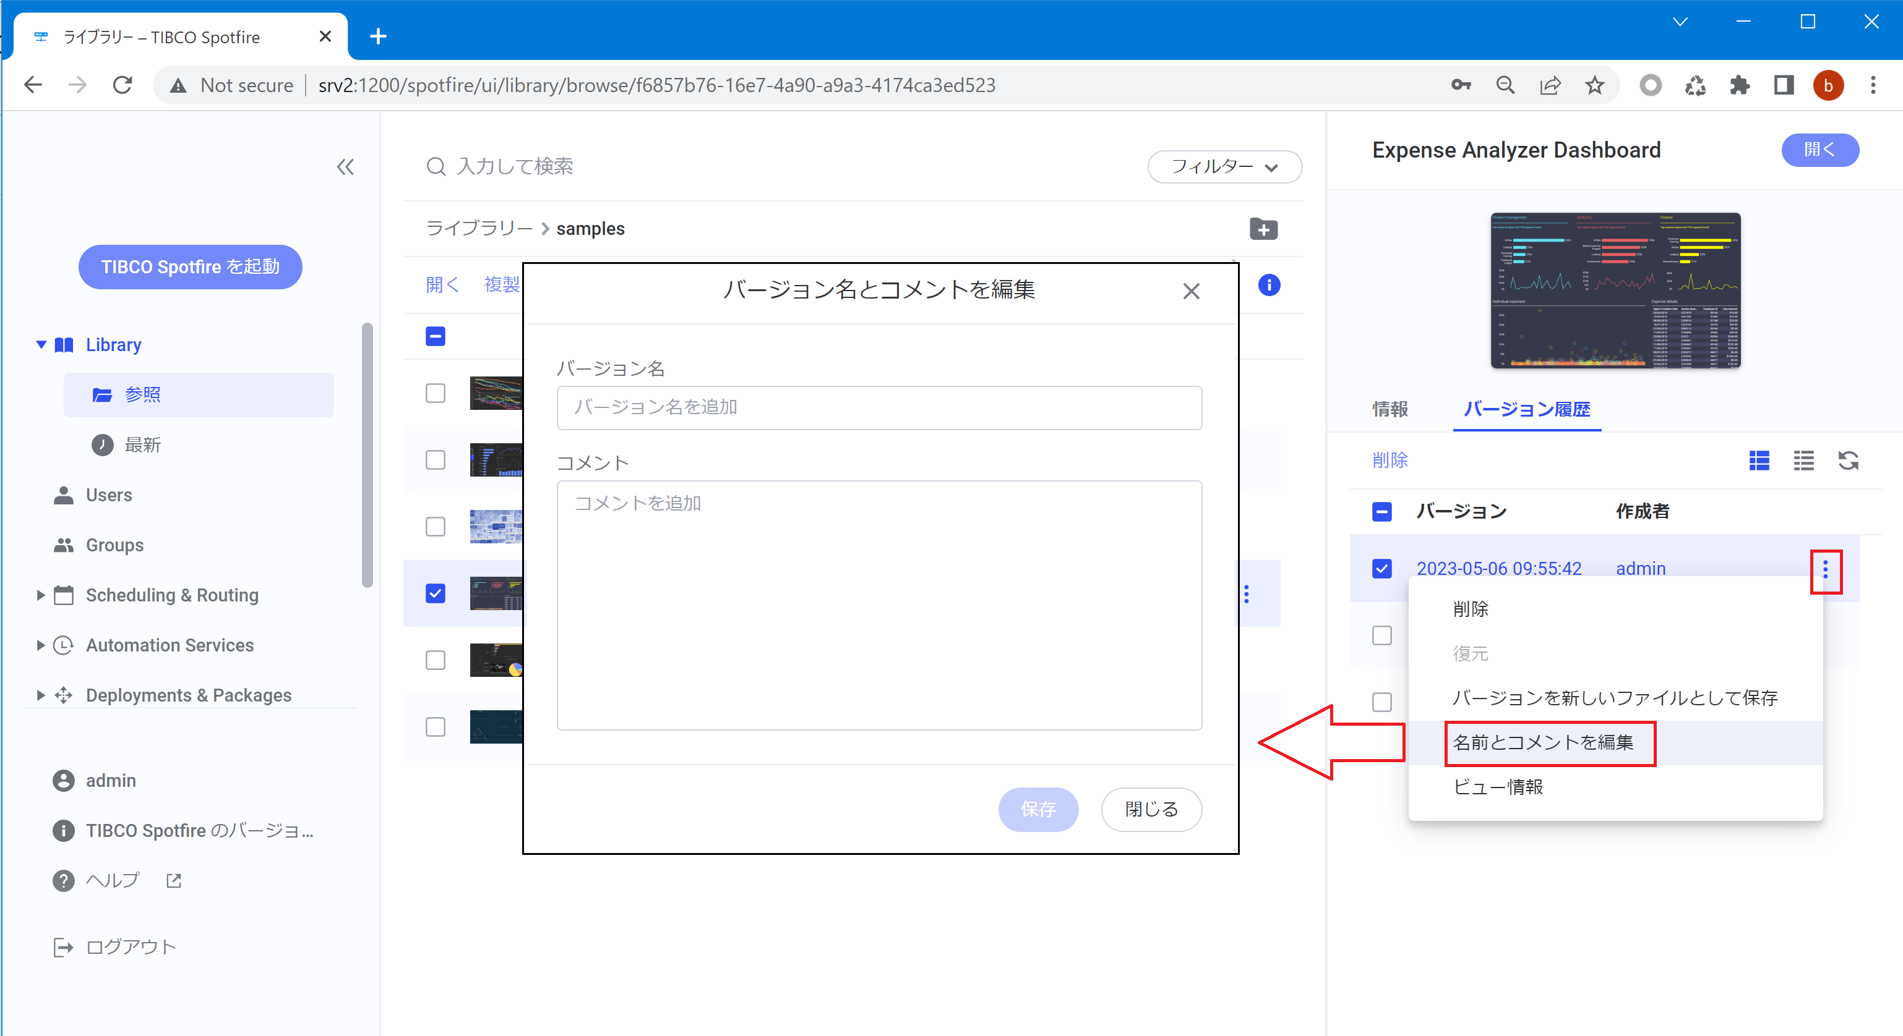
Task: Uncheck the 2023-05-06 09:55:42 version checkbox
Action: point(1381,569)
